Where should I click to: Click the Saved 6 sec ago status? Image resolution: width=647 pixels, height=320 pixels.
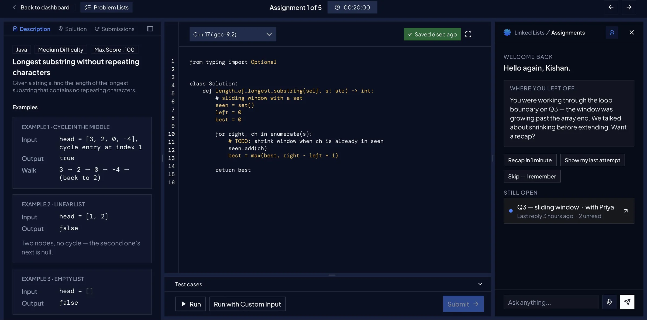(432, 34)
